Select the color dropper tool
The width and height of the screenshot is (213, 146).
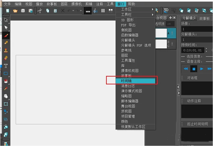point(6,89)
